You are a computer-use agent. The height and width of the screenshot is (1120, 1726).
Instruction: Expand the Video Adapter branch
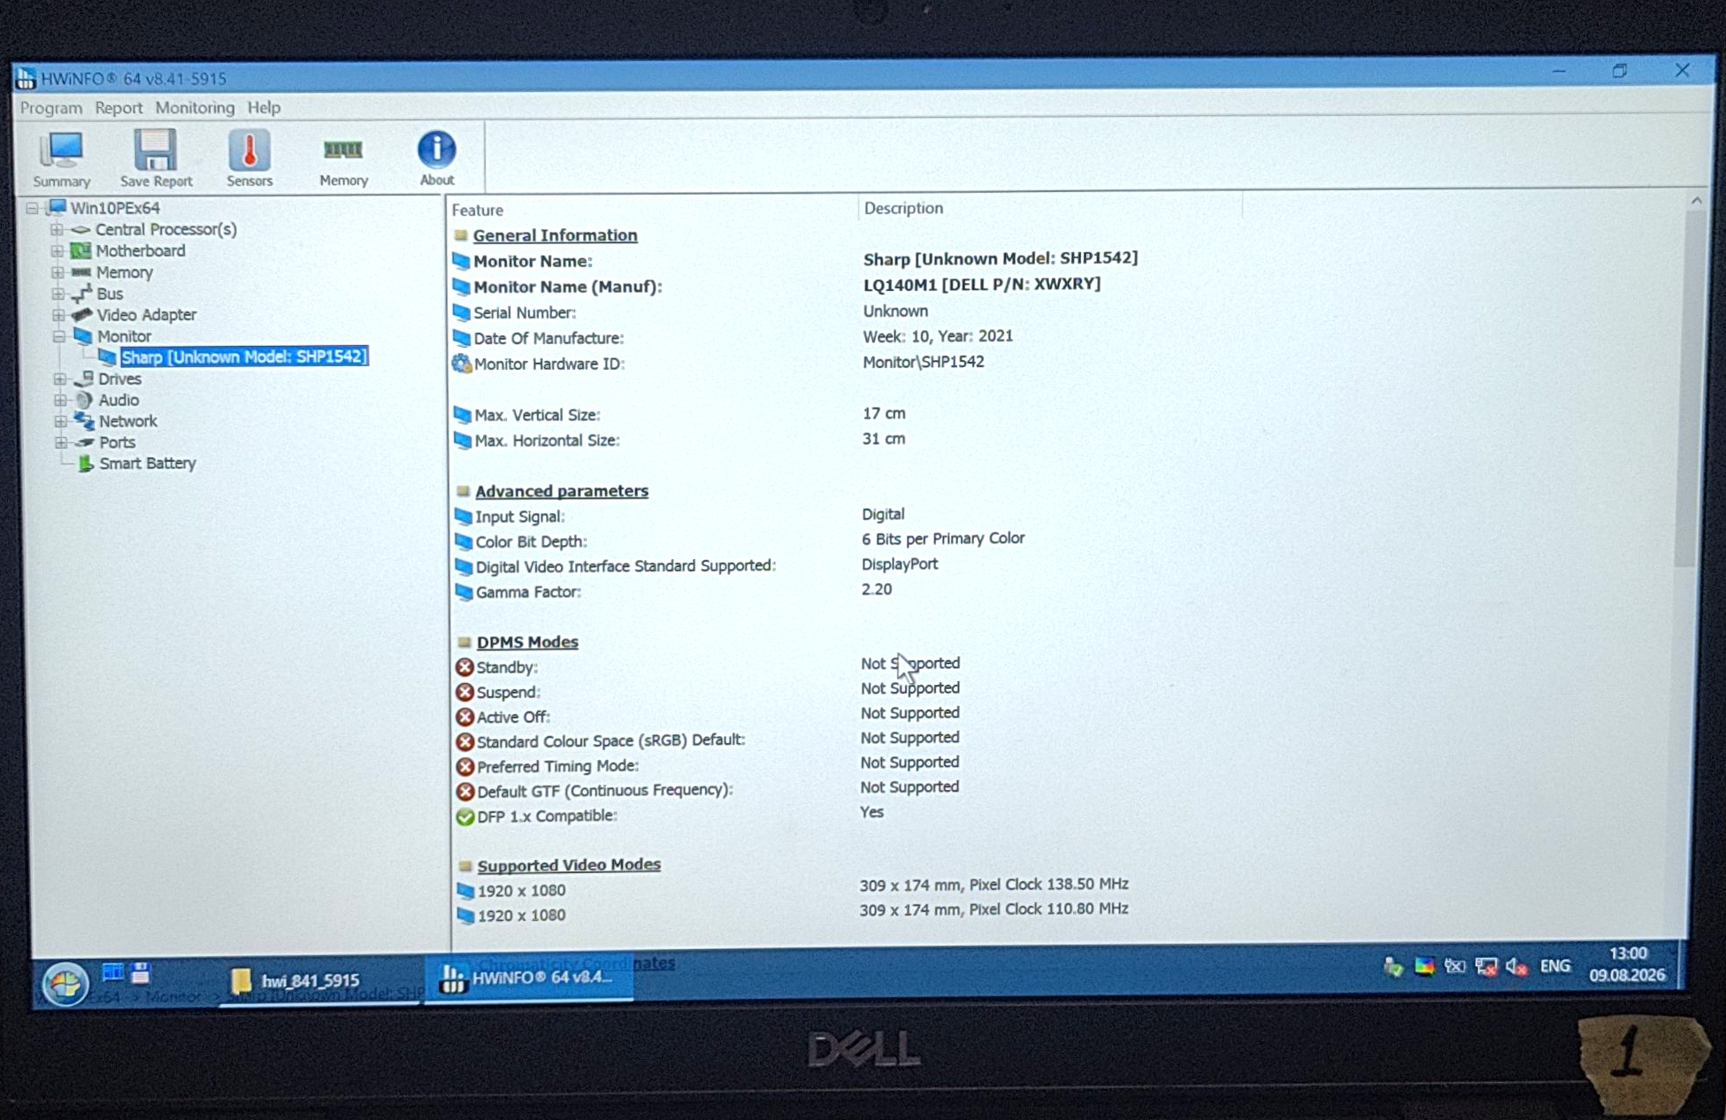(x=58, y=315)
